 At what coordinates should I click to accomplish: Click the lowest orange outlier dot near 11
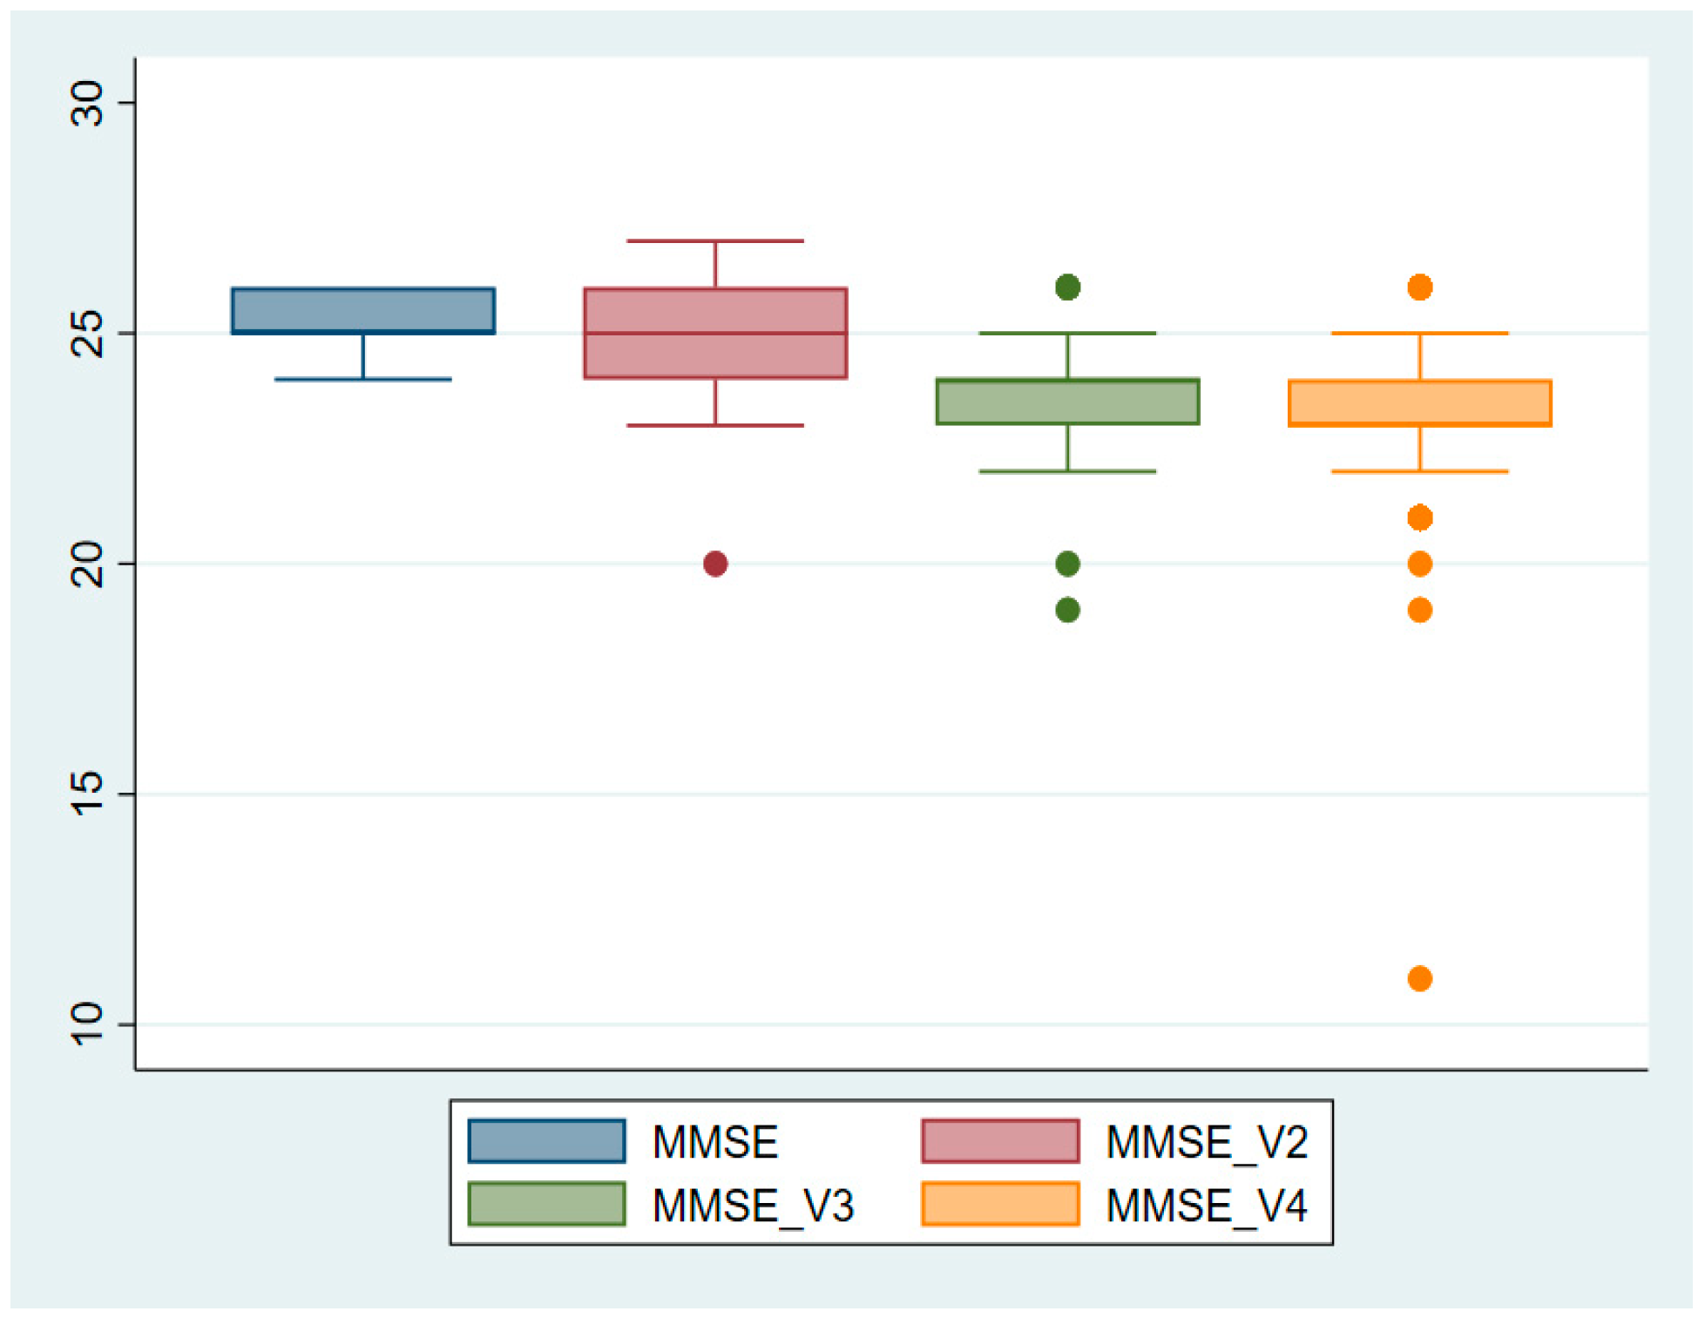click(x=1419, y=978)
